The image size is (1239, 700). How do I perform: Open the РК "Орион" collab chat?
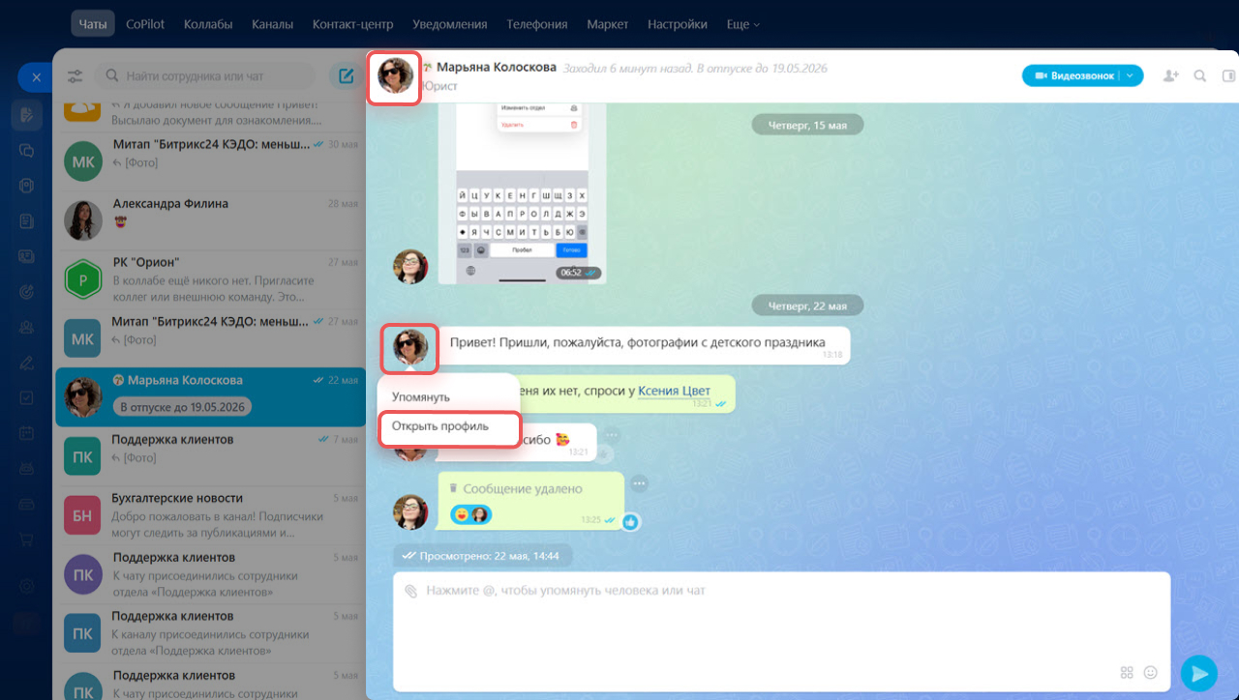[x=211, y=278]
